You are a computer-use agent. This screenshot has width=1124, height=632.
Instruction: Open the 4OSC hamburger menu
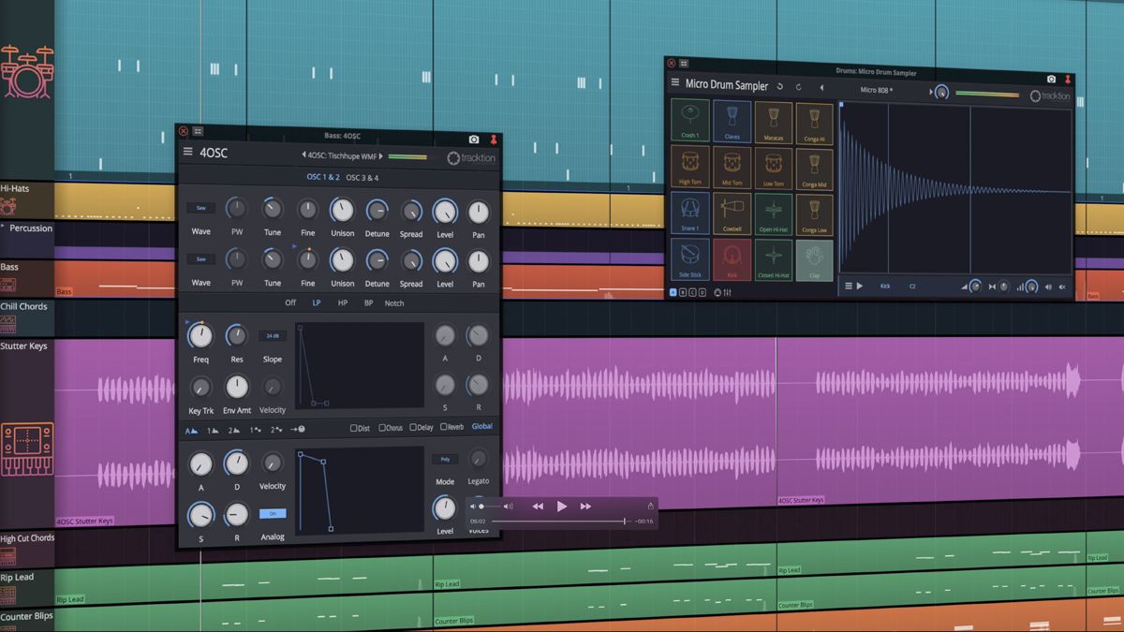point(188,152)
